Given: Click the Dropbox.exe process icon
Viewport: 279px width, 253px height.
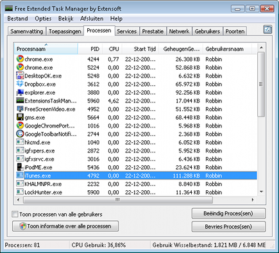Looking at the screenshot, I should (x=20, y=84).
